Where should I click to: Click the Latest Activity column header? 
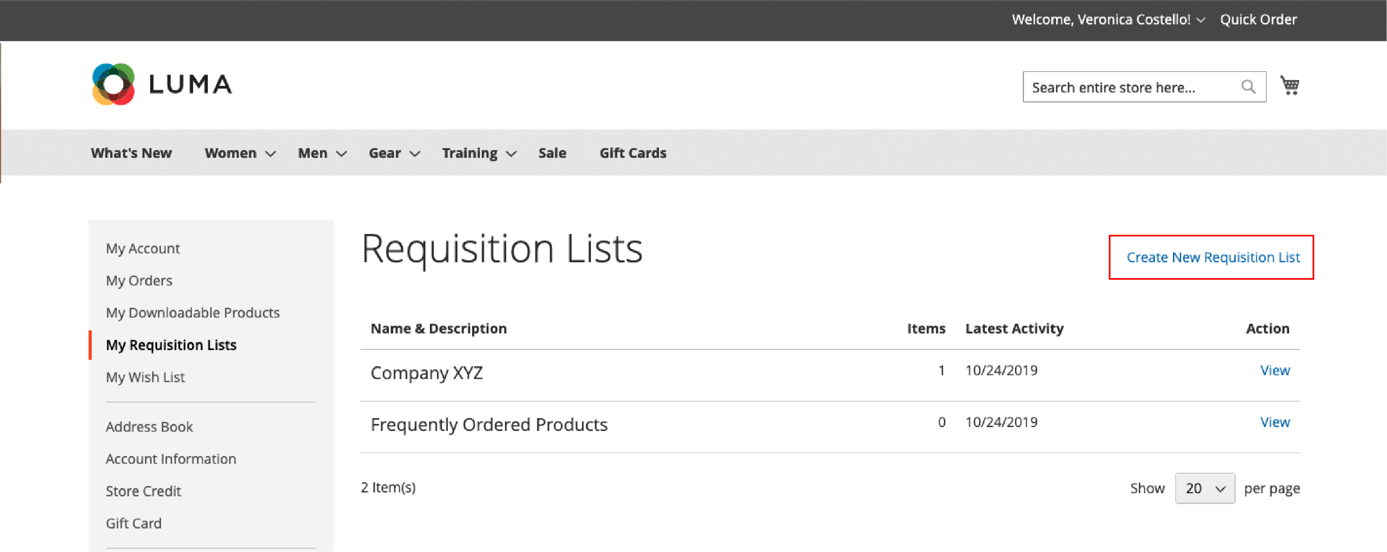1014,329
